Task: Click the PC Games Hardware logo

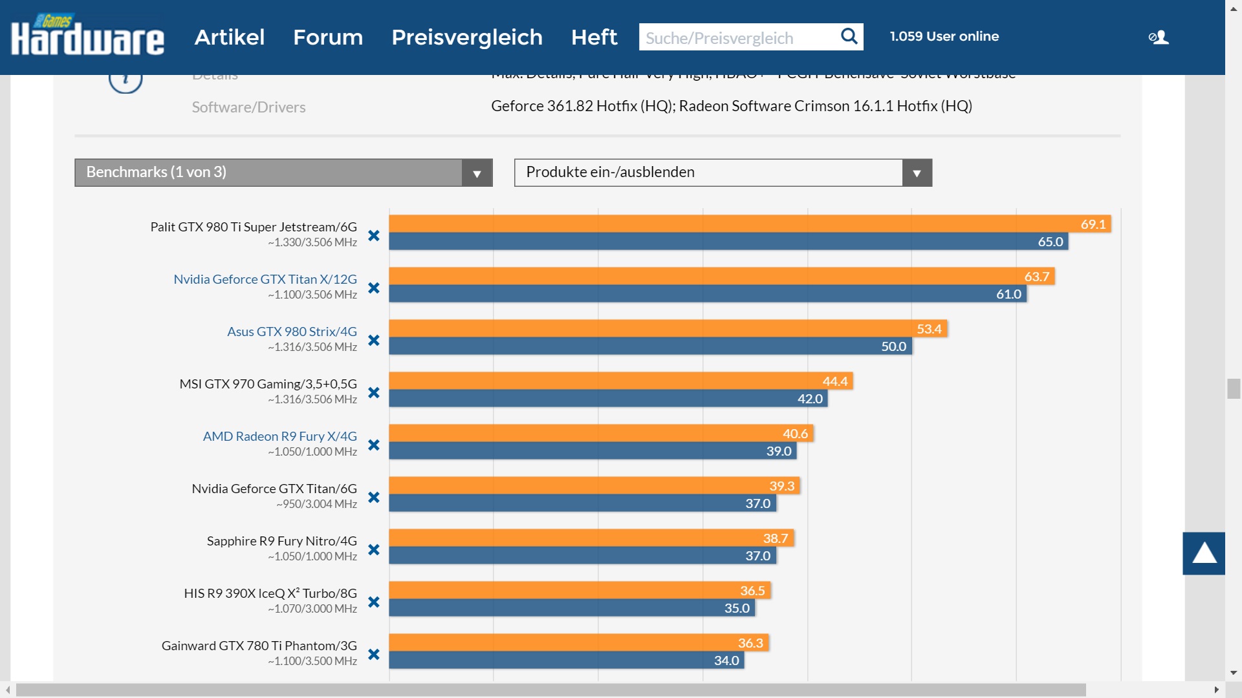Action: tap(87, 36)
